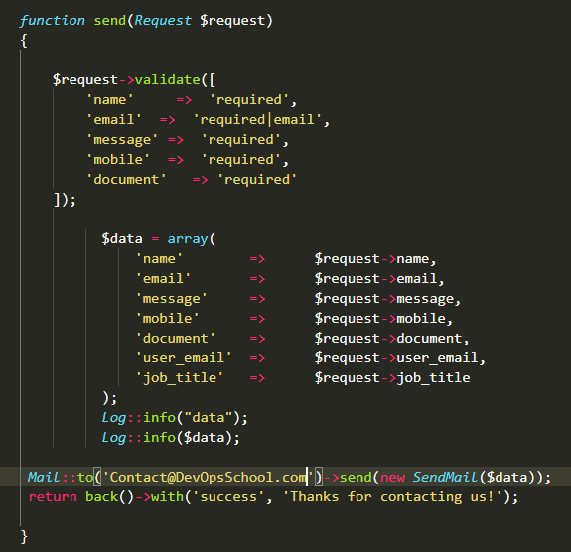The image size is (571, 552).
Task: Click the 'document' key in validate array
Action: coord(126,179)
